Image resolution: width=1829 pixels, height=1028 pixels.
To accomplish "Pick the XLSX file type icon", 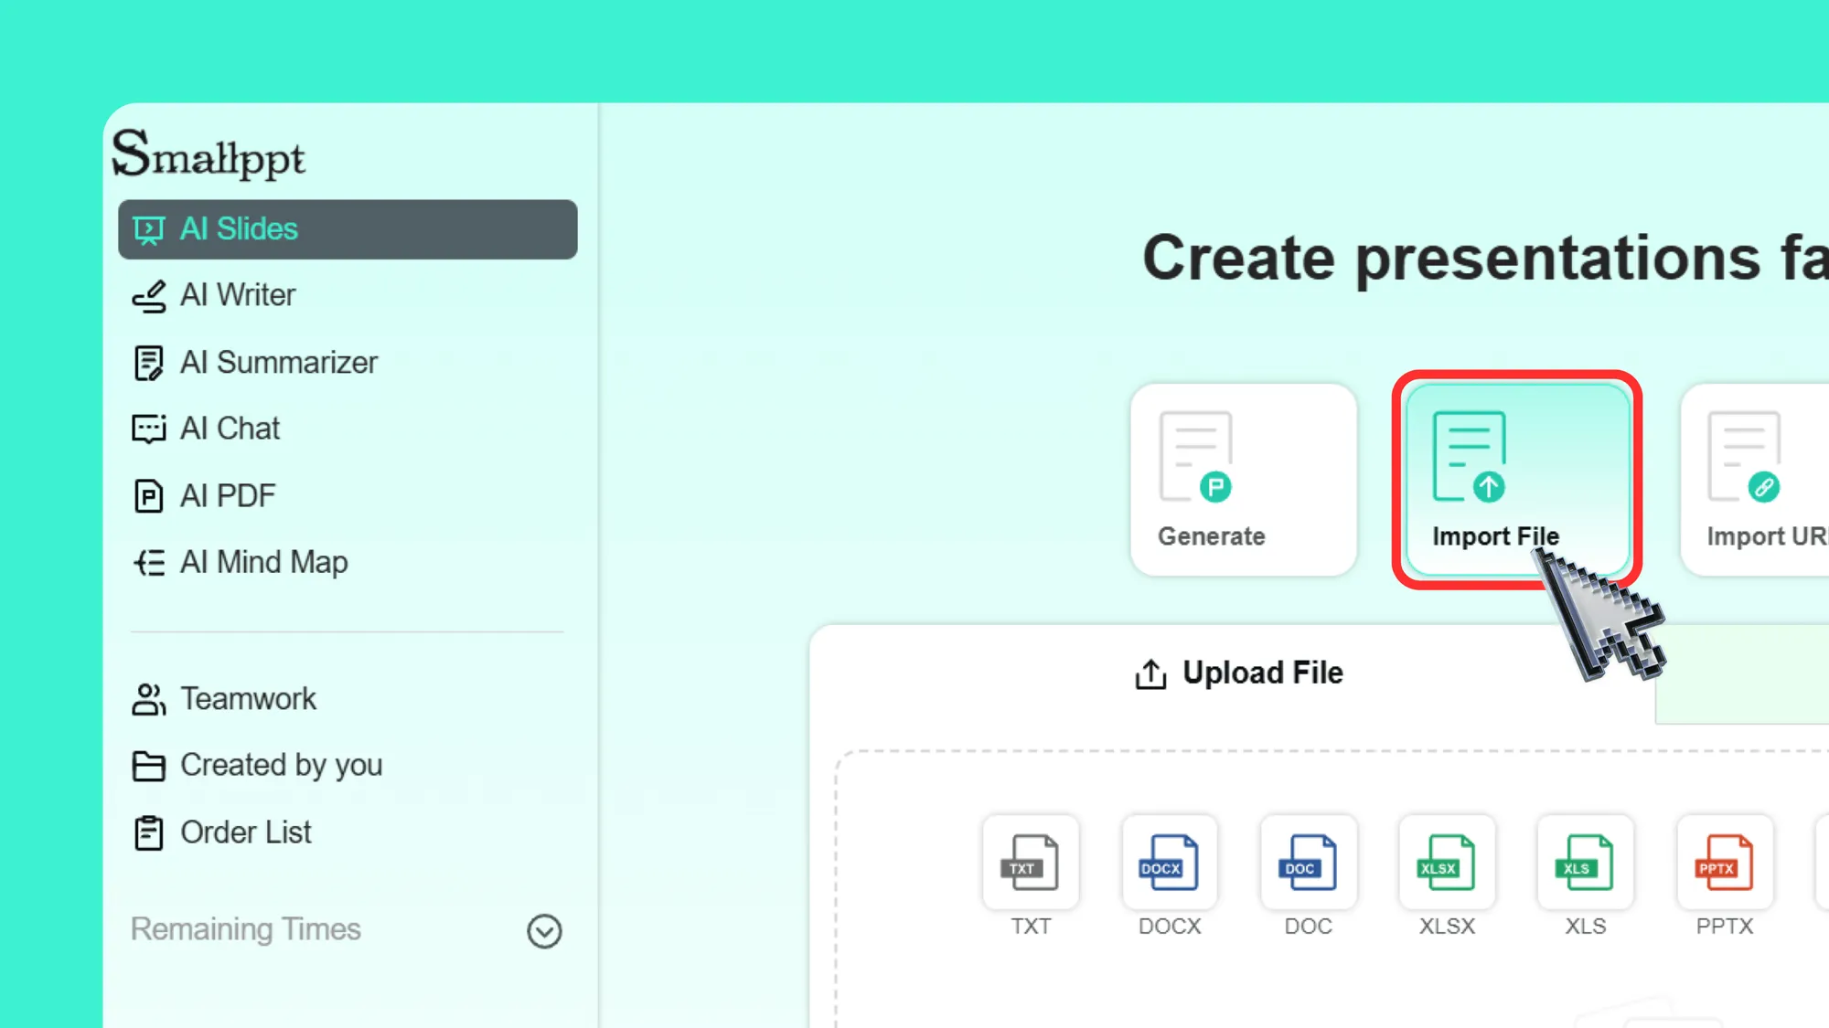I will point(1446,863).
